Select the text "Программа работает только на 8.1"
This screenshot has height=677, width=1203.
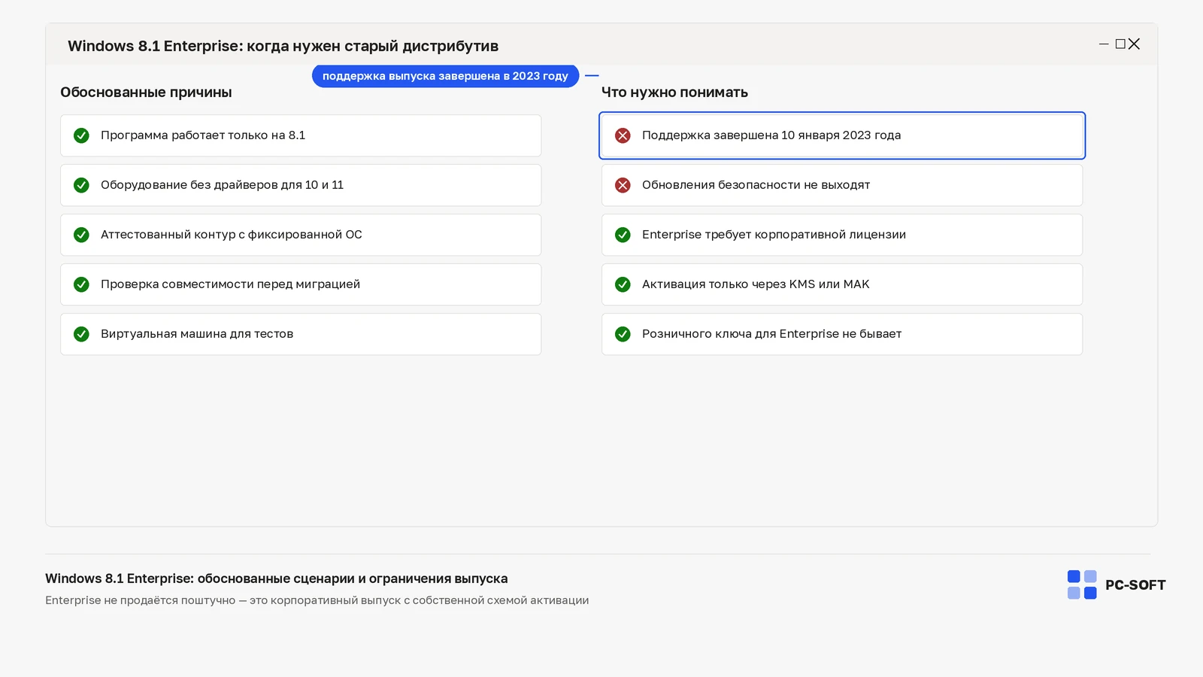[x=203, y=135]
